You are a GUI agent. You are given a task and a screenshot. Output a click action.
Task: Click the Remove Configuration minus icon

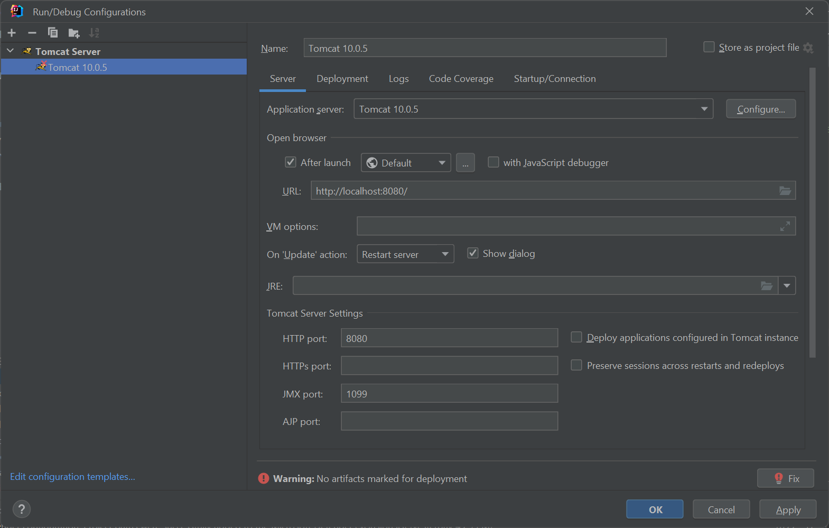tap(32, 33)
